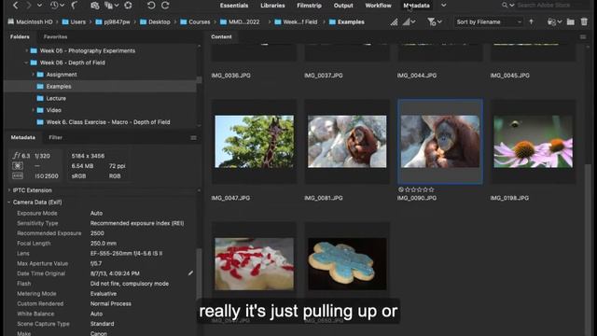Open the Sort by Filename dropdown
The width and height of the screenshot is (597, 336).
coord(489,22)
